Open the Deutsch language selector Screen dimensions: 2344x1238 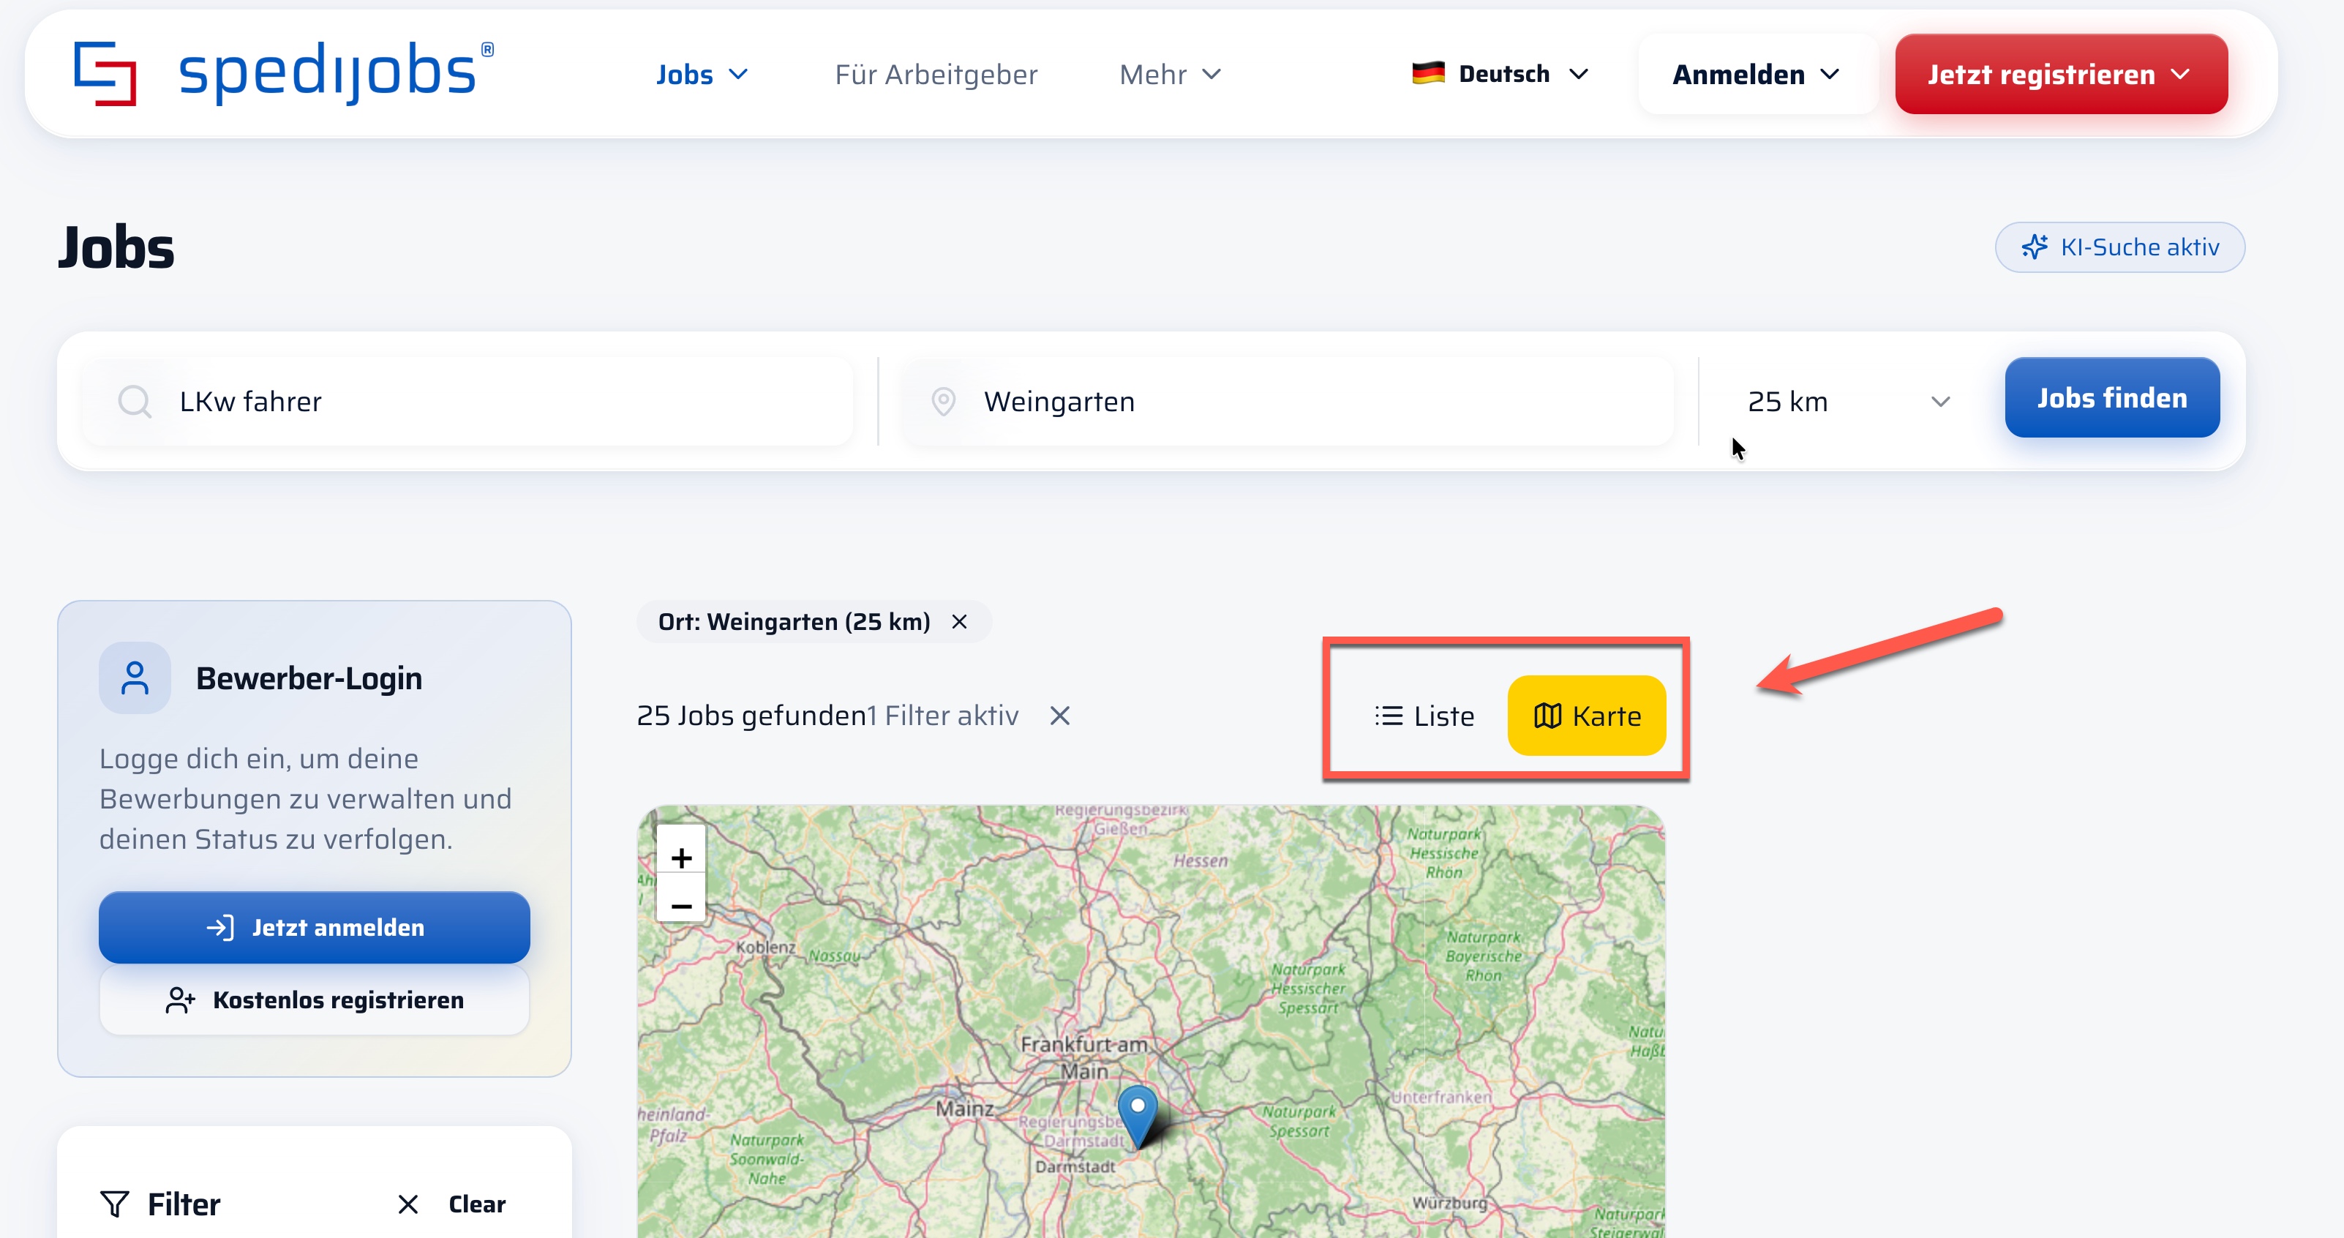coord(1500,74)
